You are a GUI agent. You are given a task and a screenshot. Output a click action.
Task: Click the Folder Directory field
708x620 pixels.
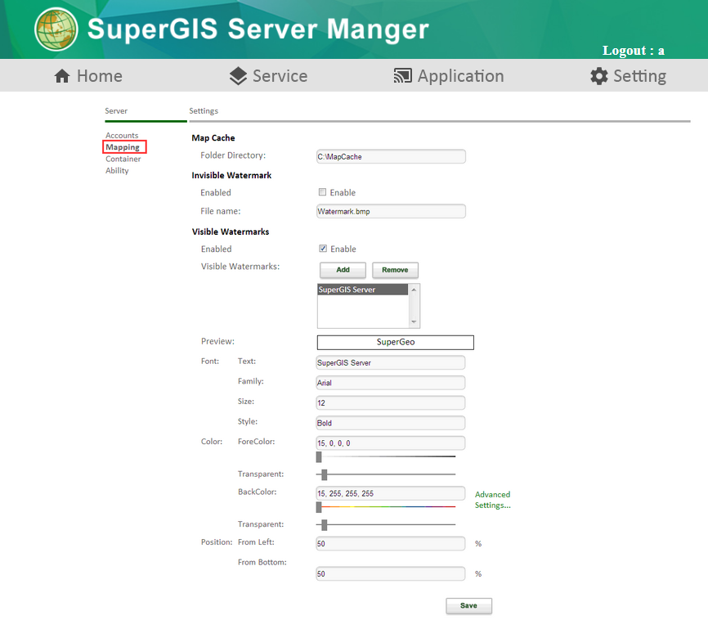click(391, 156)
